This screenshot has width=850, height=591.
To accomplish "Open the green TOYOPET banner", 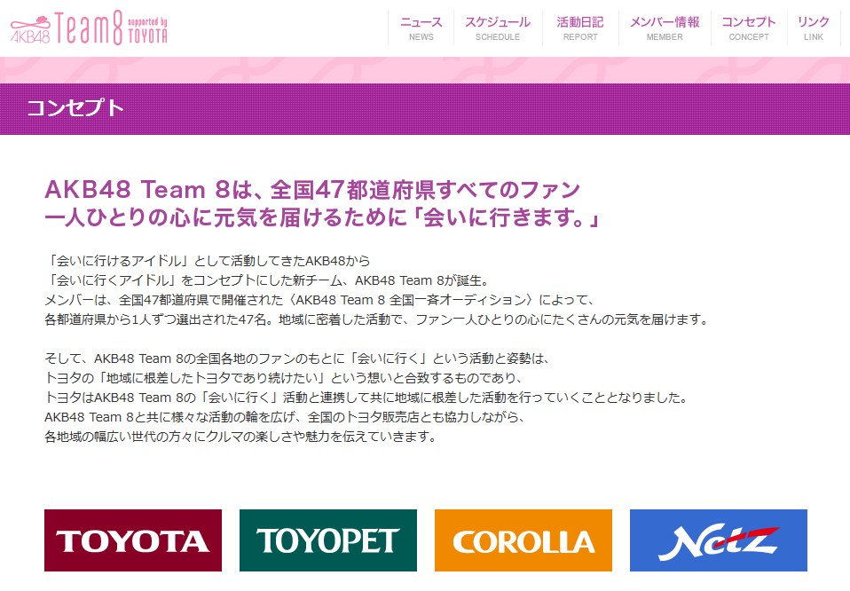I will coord(328,540).
